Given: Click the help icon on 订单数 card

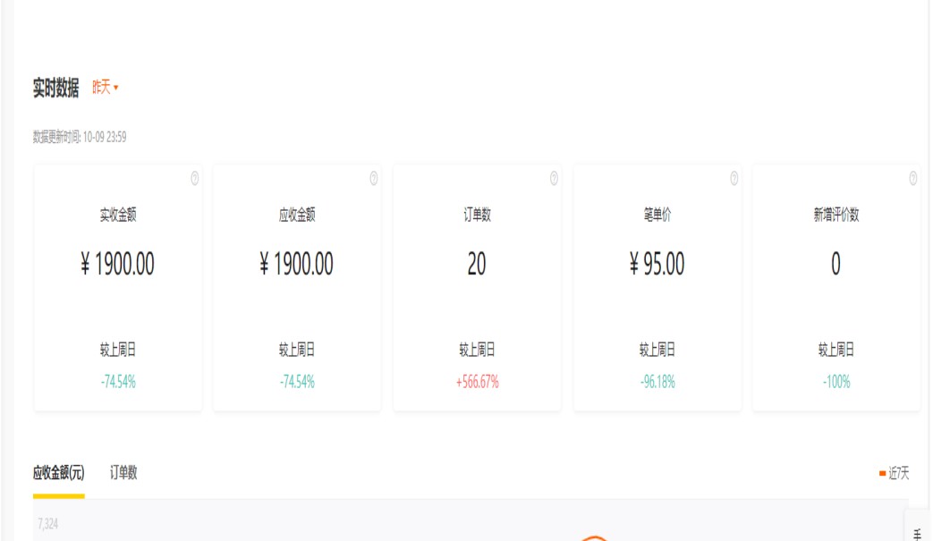Looking at the screenshot, I should tap(554, 179).
